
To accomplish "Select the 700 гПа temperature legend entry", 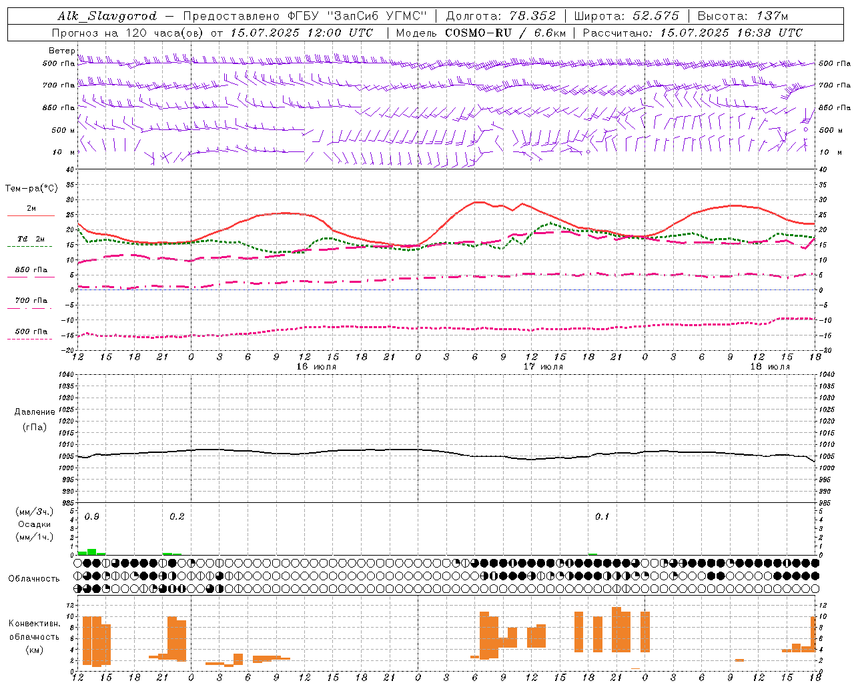I will [x=31, y=301].
